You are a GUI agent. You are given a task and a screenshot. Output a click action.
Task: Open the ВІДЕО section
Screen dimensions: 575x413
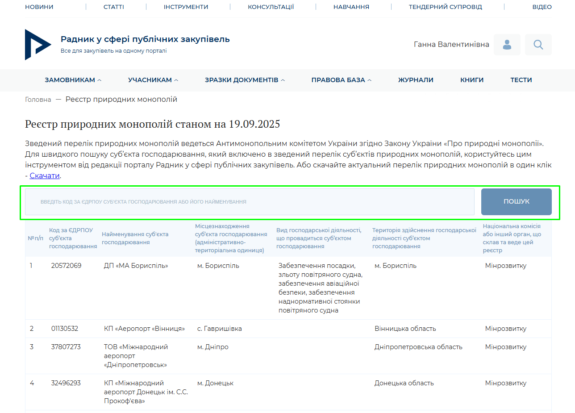[x=542, y=7]
